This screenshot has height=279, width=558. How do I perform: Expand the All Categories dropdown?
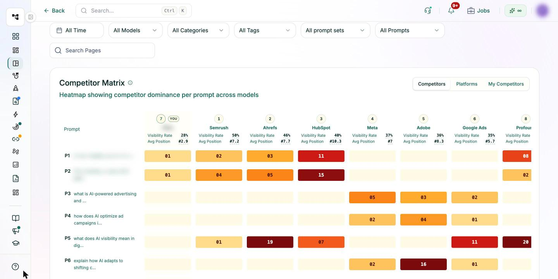click(x=198, y=31)
